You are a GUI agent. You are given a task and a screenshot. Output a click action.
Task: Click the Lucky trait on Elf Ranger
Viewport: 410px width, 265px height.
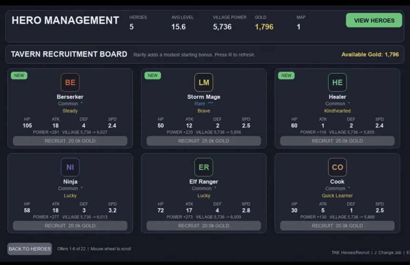tap(204, 196)
